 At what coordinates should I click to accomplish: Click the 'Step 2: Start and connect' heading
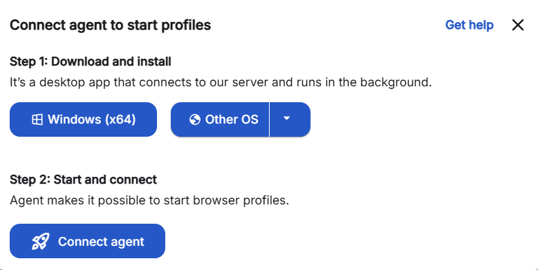pyautogui.click(x=84, y=180)
